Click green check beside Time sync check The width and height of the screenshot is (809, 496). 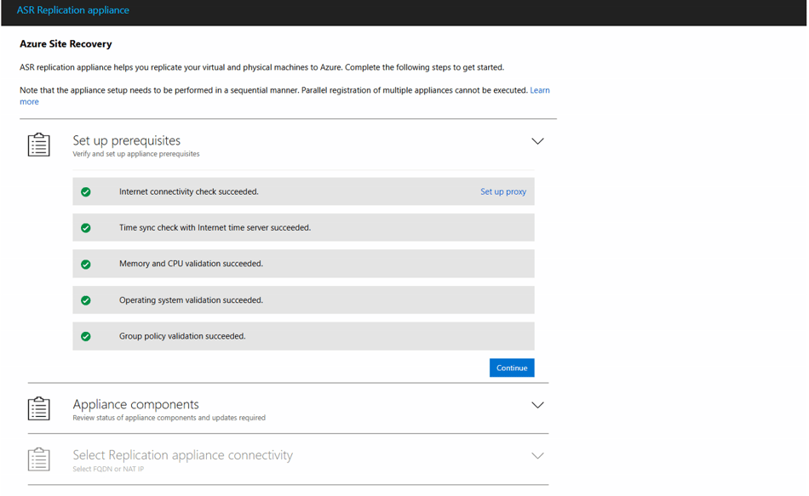(x=86, y=228)
